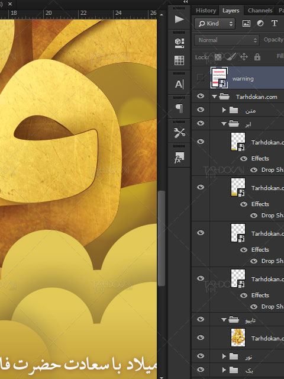Image resolution: width=284 pixels, height=379 pixels.
Task: Switch to the History tab
Action: coord(206,11)
